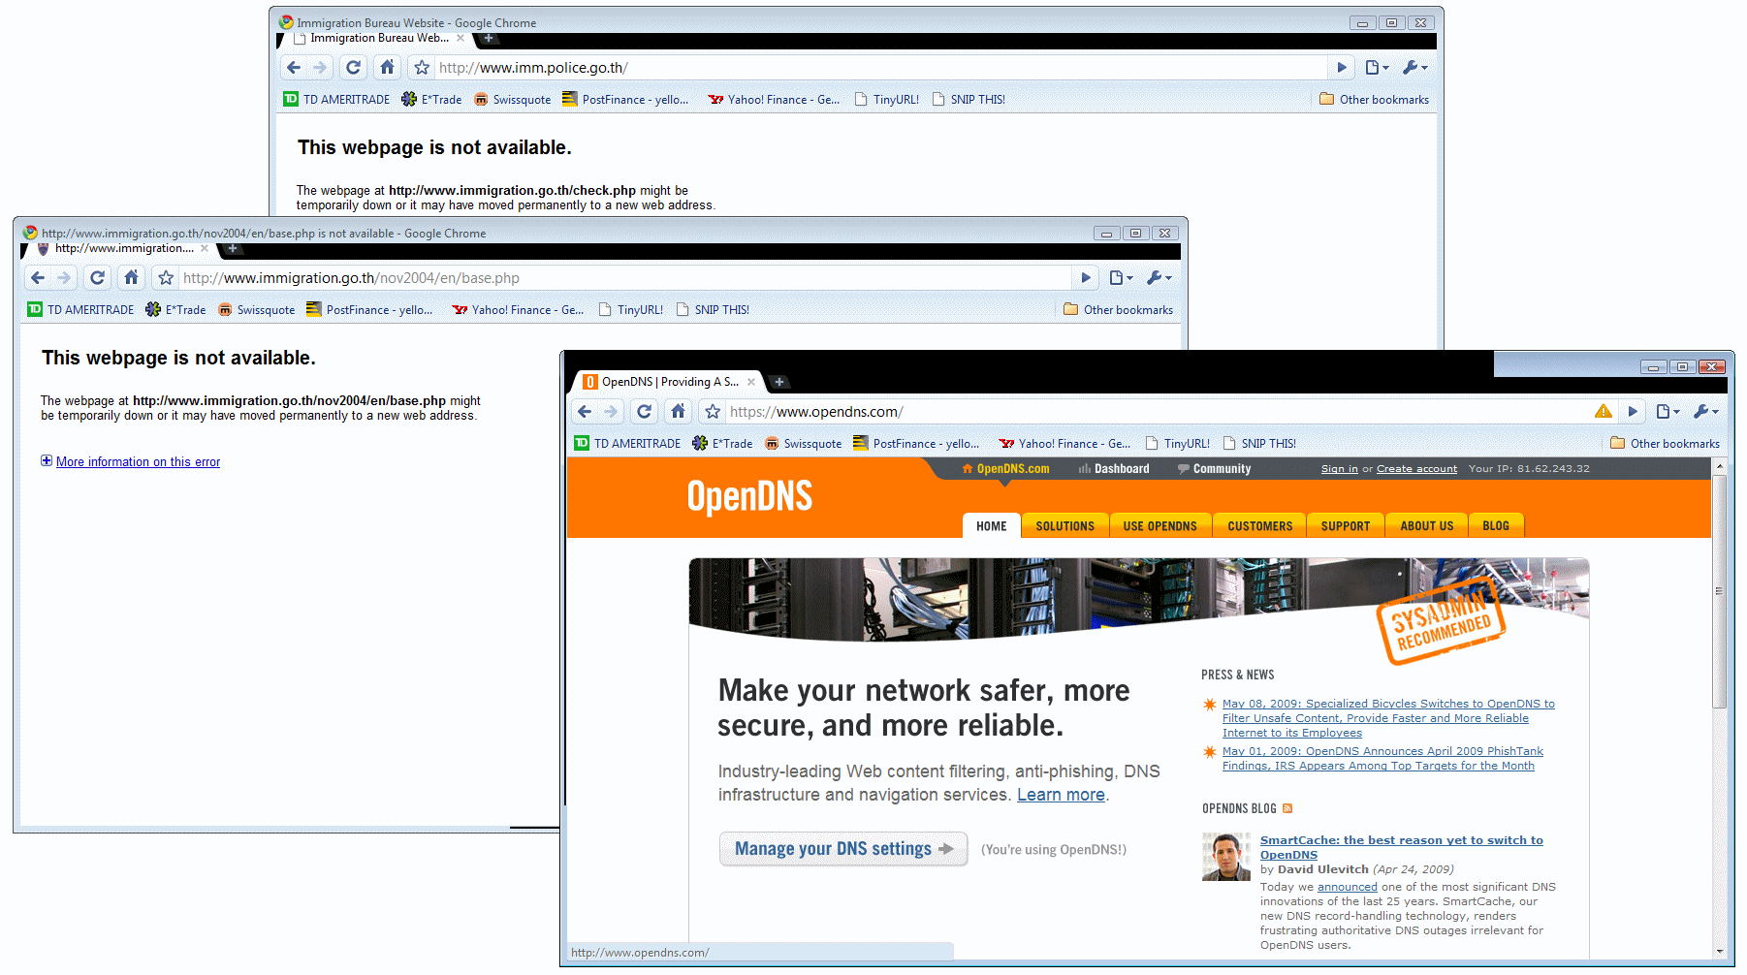This screenshot has height=975, width=1747.
Task: Click the home icon in OpenDNS window
Action: [679, 412]
